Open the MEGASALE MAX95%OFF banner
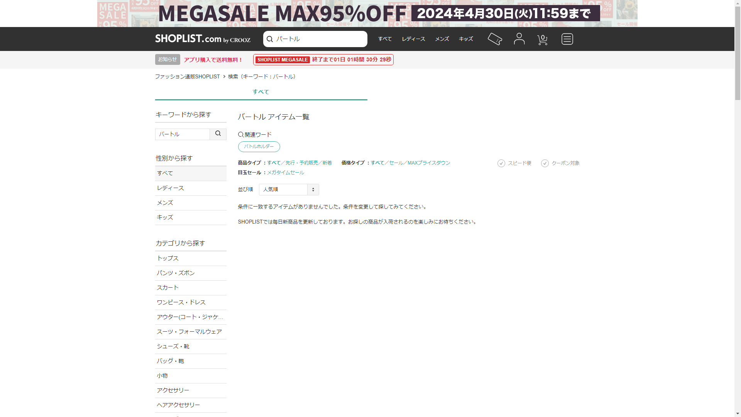Screen dimensions: 741x417 tap(367, 14)
